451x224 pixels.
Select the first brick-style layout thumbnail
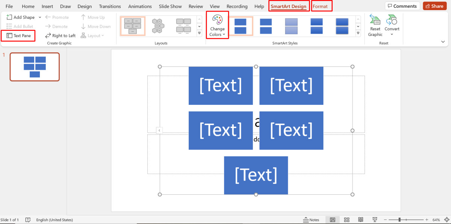tap(132, 26)
